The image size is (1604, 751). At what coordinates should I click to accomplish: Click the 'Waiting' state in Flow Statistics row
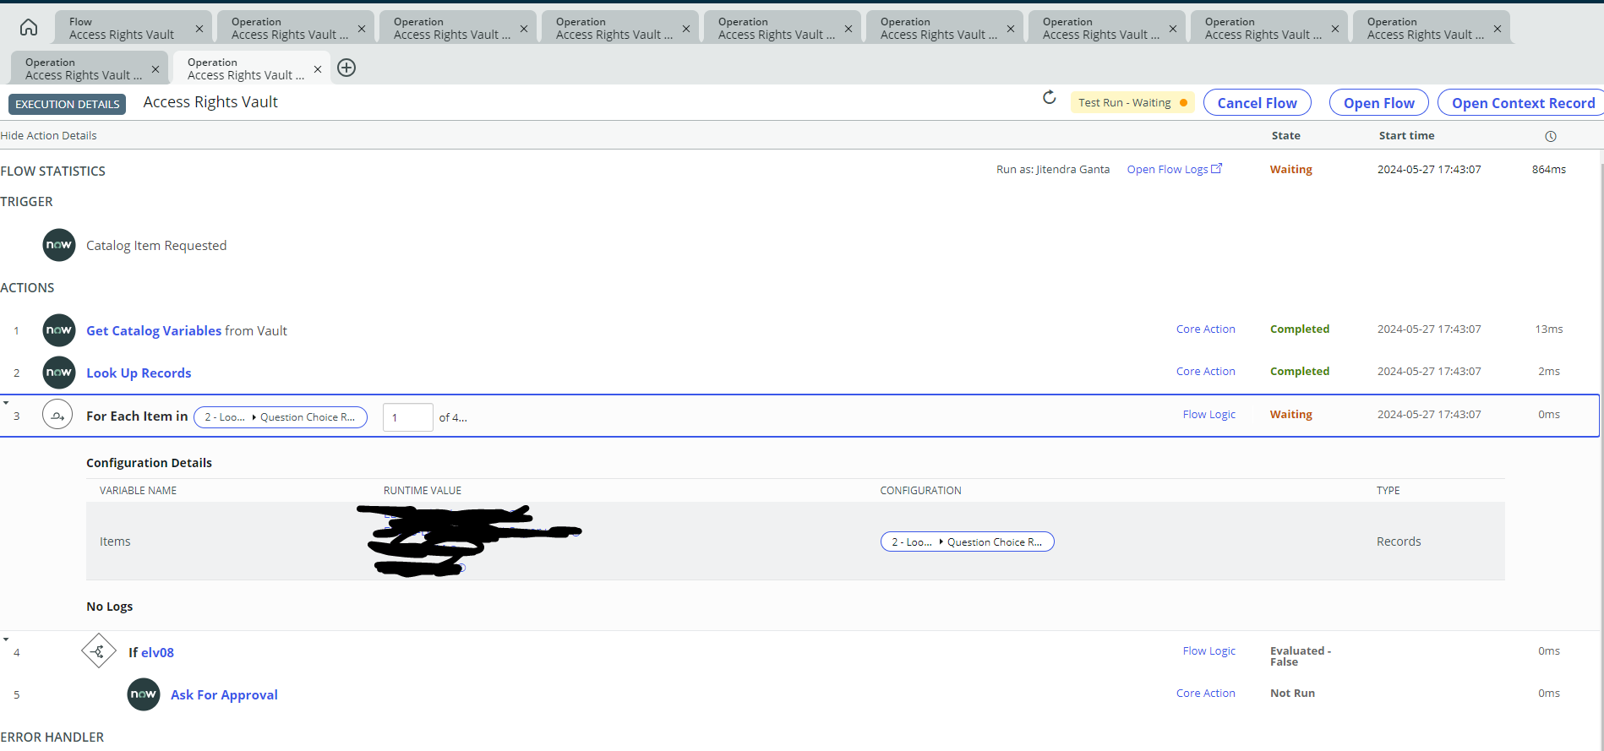(x=1291, y=169)
